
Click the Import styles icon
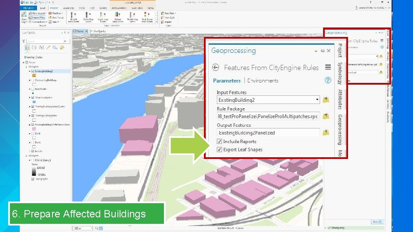coord(166,22)
